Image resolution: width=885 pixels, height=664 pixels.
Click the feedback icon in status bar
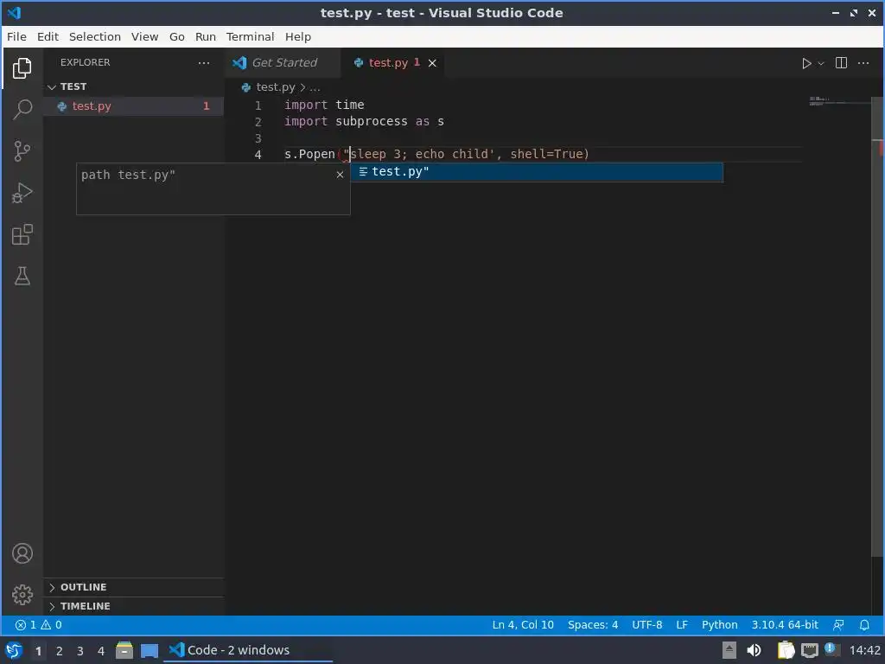838,625
